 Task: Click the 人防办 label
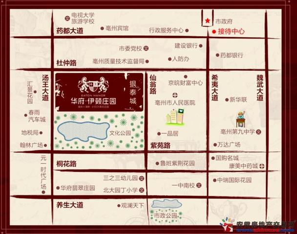tap(181, 59)
